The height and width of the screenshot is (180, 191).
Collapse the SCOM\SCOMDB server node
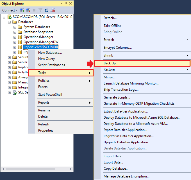[4, 17]
